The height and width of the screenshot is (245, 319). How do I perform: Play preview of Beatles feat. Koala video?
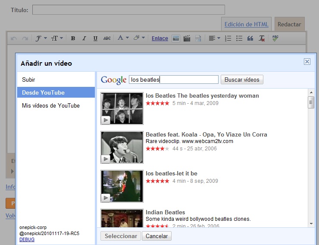pos(106,159)
